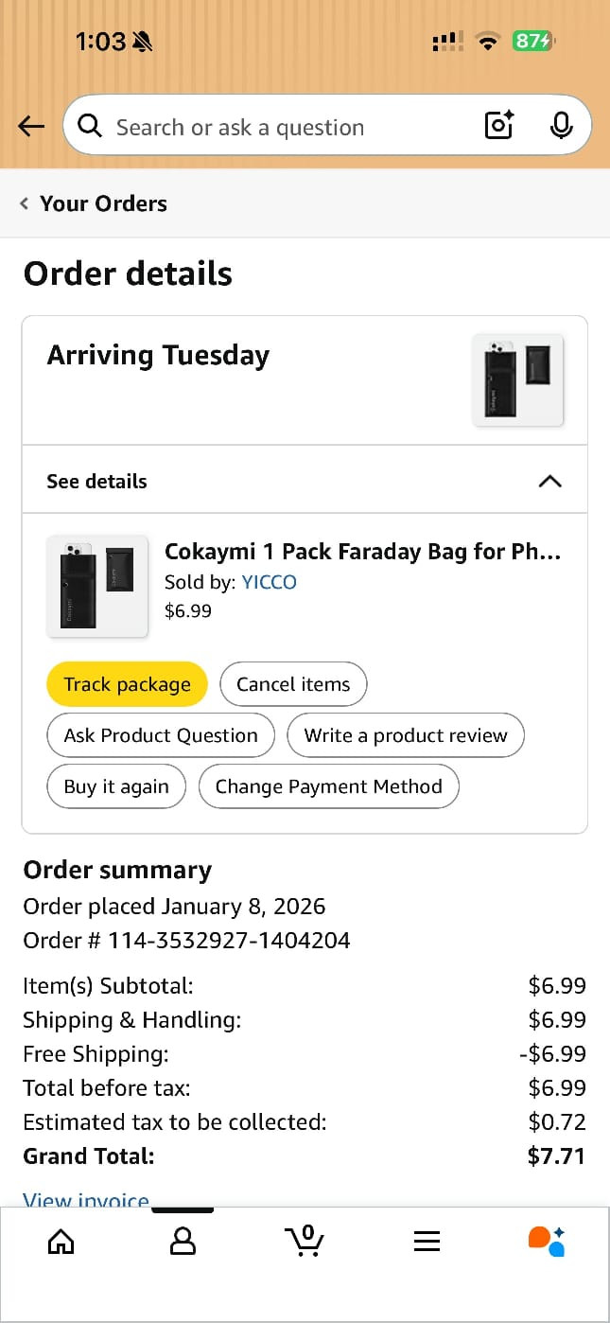Open the account profile icon
610x1323 pixels.
(x=183, y=1241)
